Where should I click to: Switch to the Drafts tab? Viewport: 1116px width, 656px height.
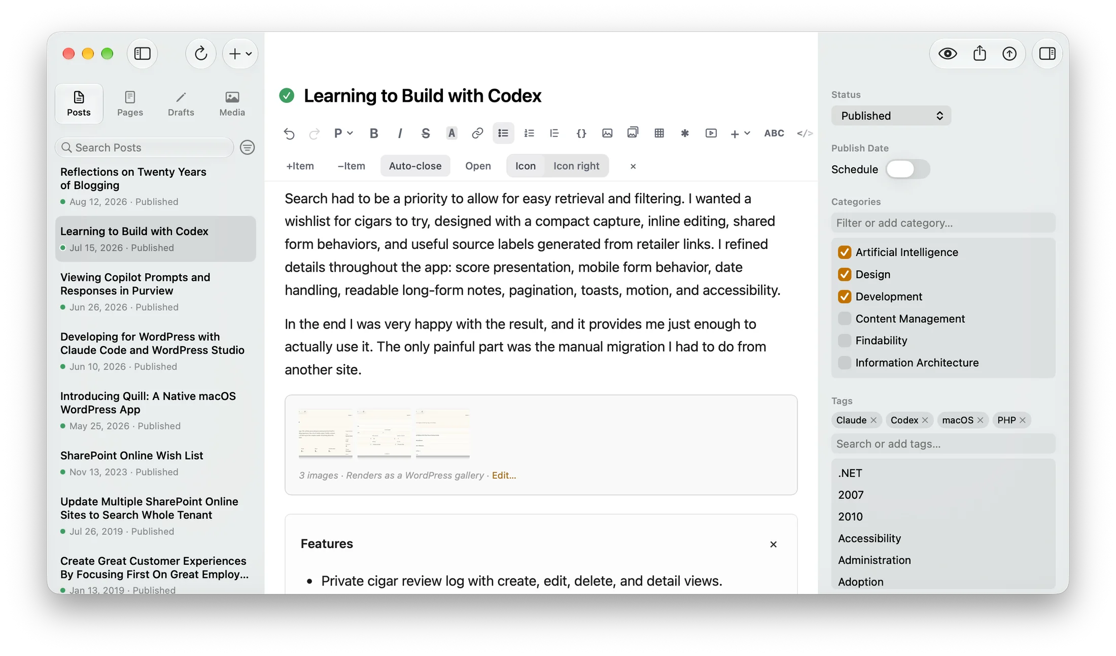coord(181,103)
